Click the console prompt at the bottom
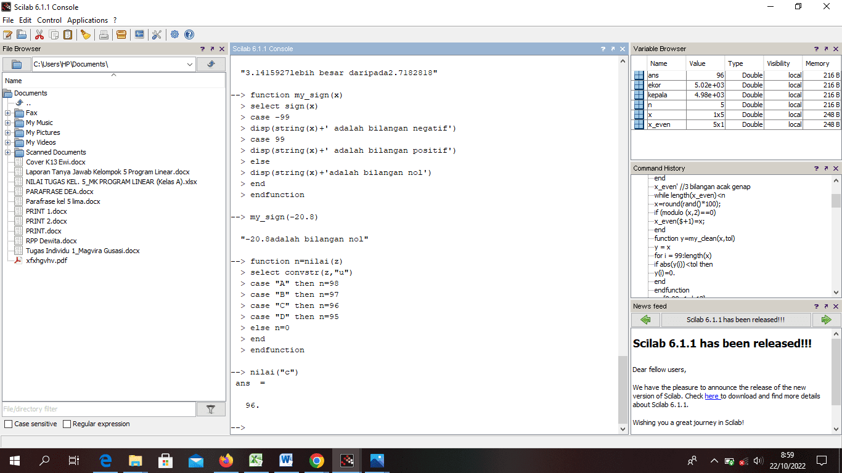The width and height of the screenshot is (842, 473). click(x=238, y=427)
